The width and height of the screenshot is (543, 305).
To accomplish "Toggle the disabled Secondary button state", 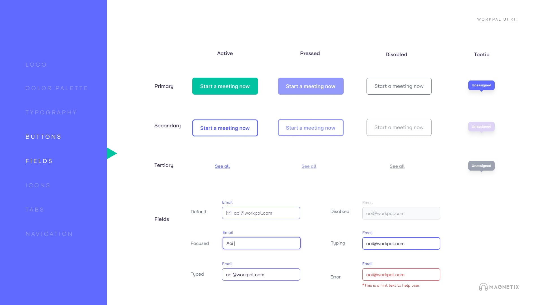I will [399, 127].
